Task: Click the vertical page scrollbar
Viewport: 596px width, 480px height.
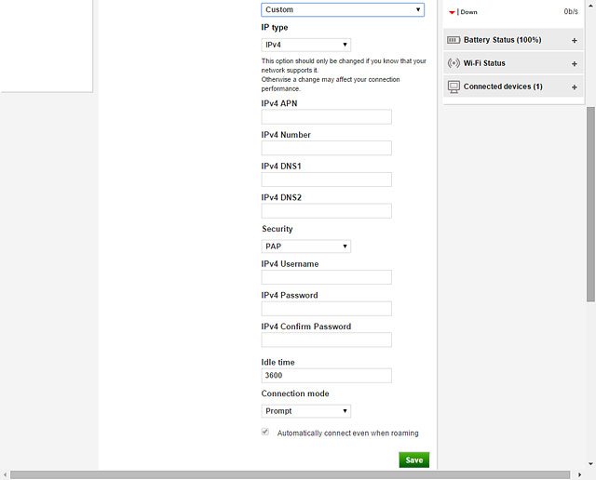Action: [590, 205]
